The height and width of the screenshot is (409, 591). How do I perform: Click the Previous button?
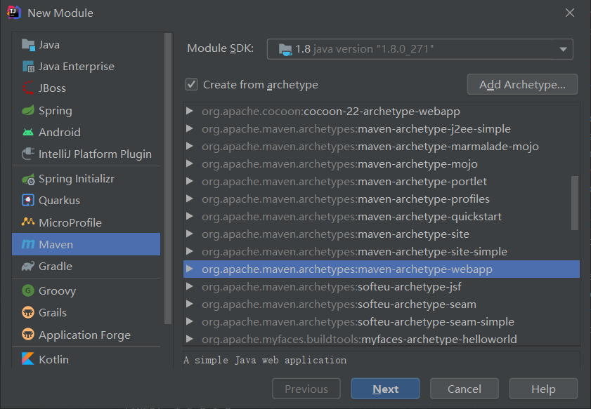[x=306, y=389]
